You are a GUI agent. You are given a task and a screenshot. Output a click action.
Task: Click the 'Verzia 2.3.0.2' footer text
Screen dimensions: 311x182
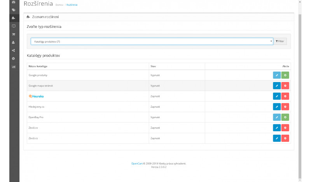[x=159, y=167]
